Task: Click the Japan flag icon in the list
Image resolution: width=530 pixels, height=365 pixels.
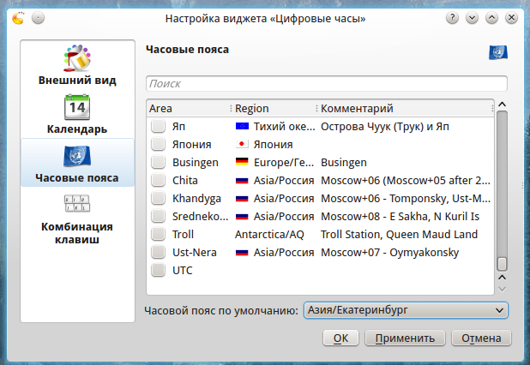Action: 241,144
